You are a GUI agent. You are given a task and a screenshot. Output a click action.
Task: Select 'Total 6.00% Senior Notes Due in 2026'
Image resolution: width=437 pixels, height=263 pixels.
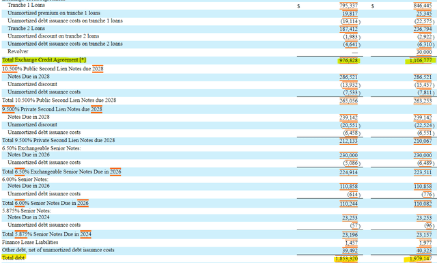45,204
